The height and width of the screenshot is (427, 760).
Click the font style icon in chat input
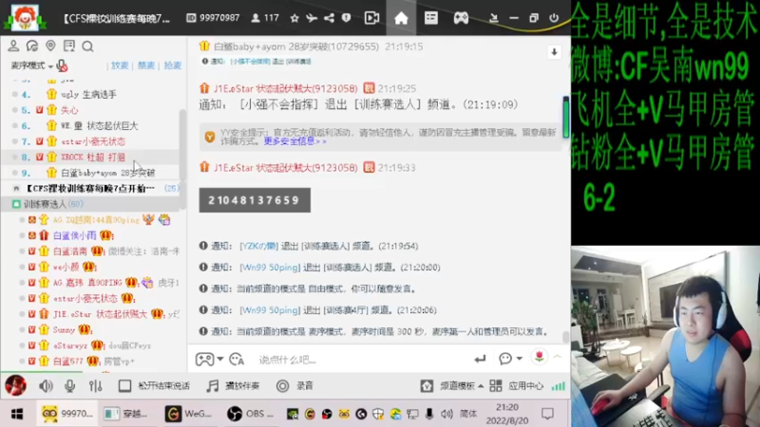tap(237, 360)
